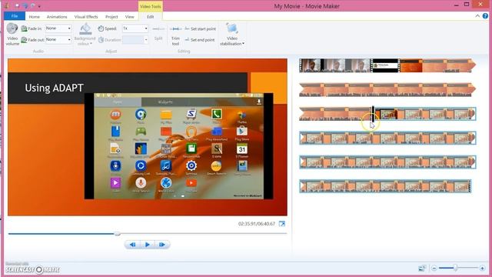Select the highlighted clip in fourth storyboard row
492x277 pixels.
pos(387,138)
